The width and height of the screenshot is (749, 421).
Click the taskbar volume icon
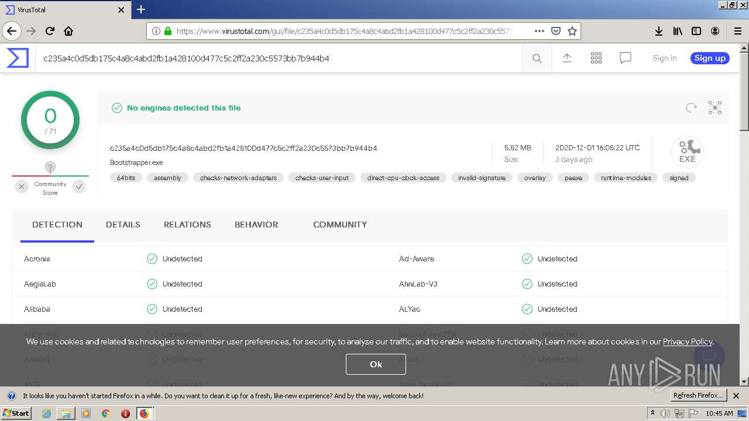(665, 413)
